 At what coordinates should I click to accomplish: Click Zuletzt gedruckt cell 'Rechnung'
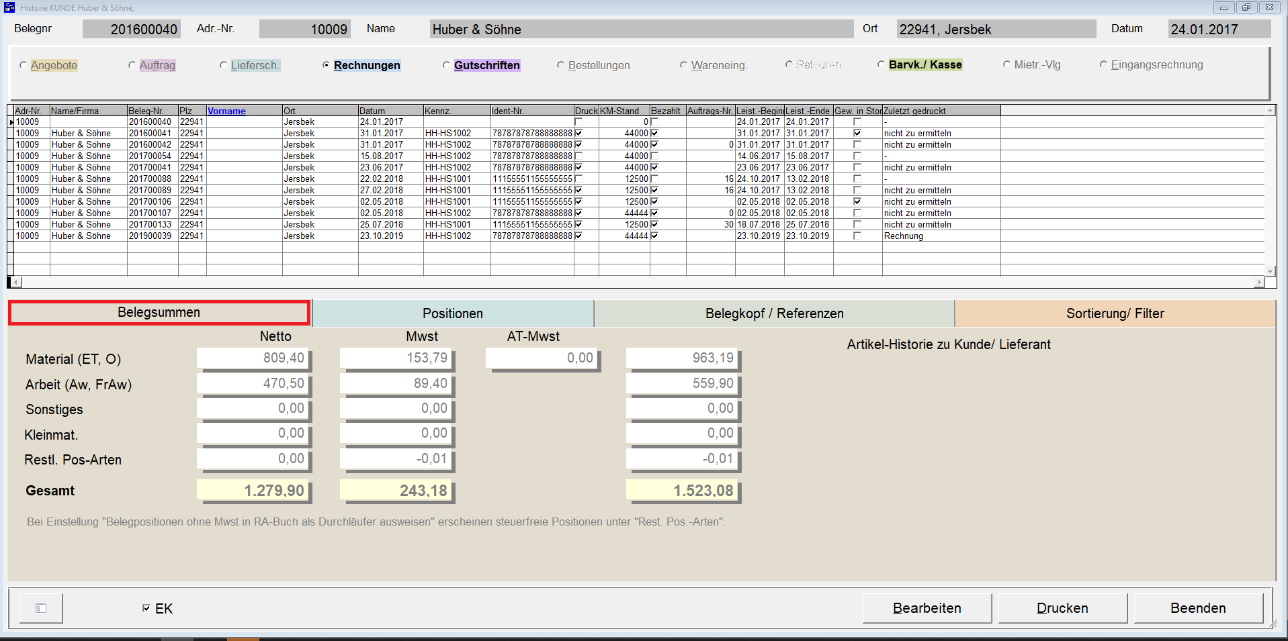pos(941,236)
